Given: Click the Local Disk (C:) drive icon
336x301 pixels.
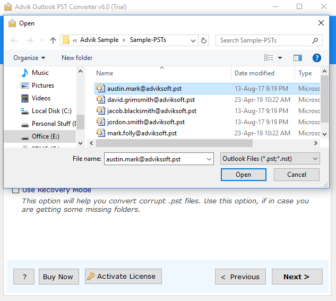Looking at the screenshot, I should click(x=24, y=111).
